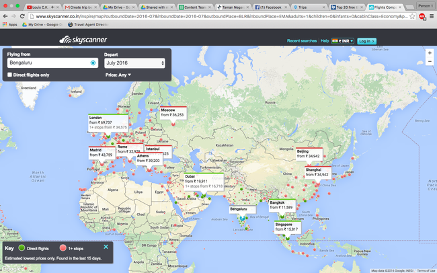Zoom out on the map
This screenshot has width=437, height=273.
(x=430, y=61)
